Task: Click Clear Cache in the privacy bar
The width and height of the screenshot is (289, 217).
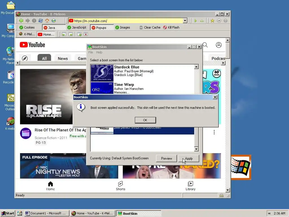Action: (x=150, y=27)
